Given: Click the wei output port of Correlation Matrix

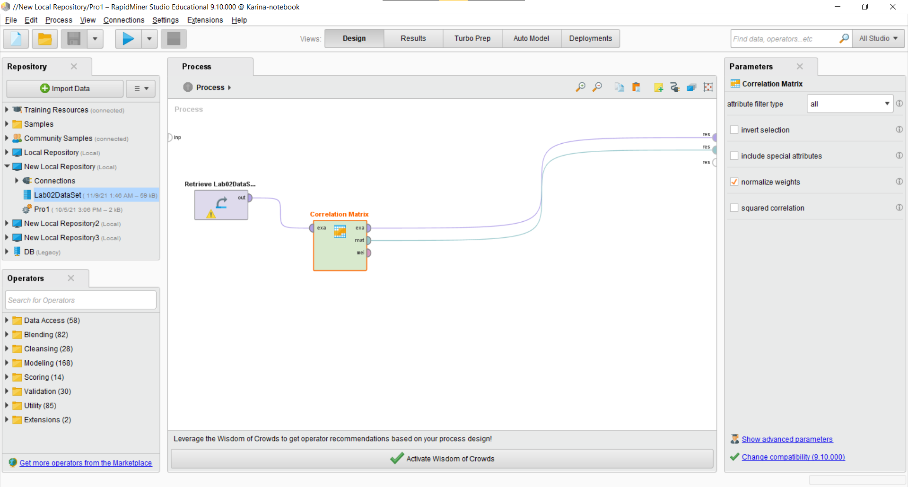Looking at the screenshot, I should click(x=368, y=252).
